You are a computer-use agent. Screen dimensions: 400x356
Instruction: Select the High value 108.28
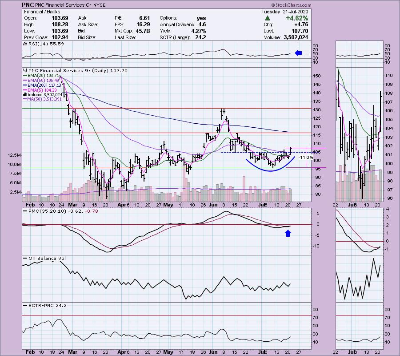point(60,24)
